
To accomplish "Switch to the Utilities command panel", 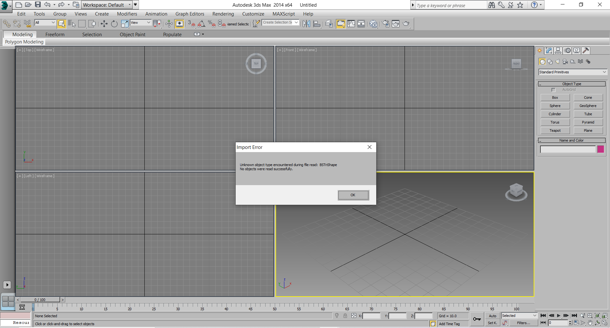I will (586, 50).
